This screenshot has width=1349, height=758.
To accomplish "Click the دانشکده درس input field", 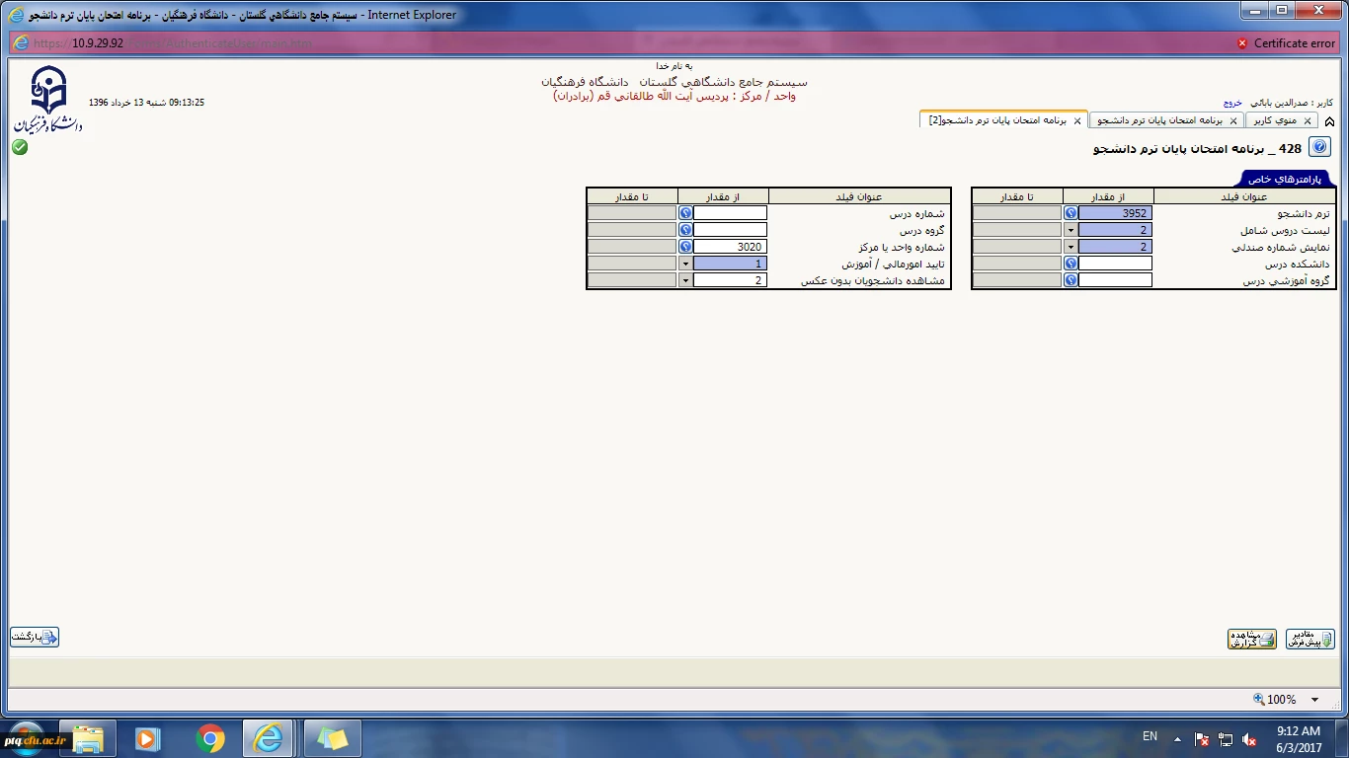I will click(x=1115, y=264).
